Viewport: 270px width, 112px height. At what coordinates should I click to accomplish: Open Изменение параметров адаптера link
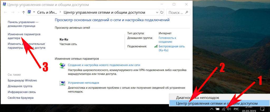tap(24, 36)
